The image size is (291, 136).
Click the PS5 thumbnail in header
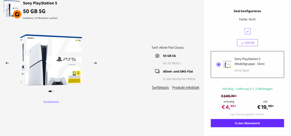point(8,8)
